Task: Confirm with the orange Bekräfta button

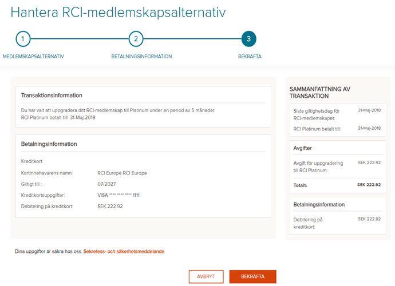Action: [x=252, y=276]
